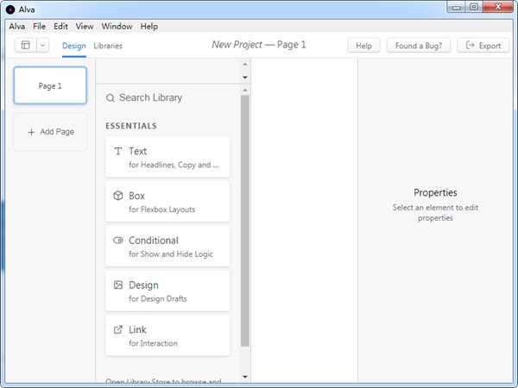Screen dimensions: 518x388
Task: Switch to the Libraries tab
Action: point(108,46)
